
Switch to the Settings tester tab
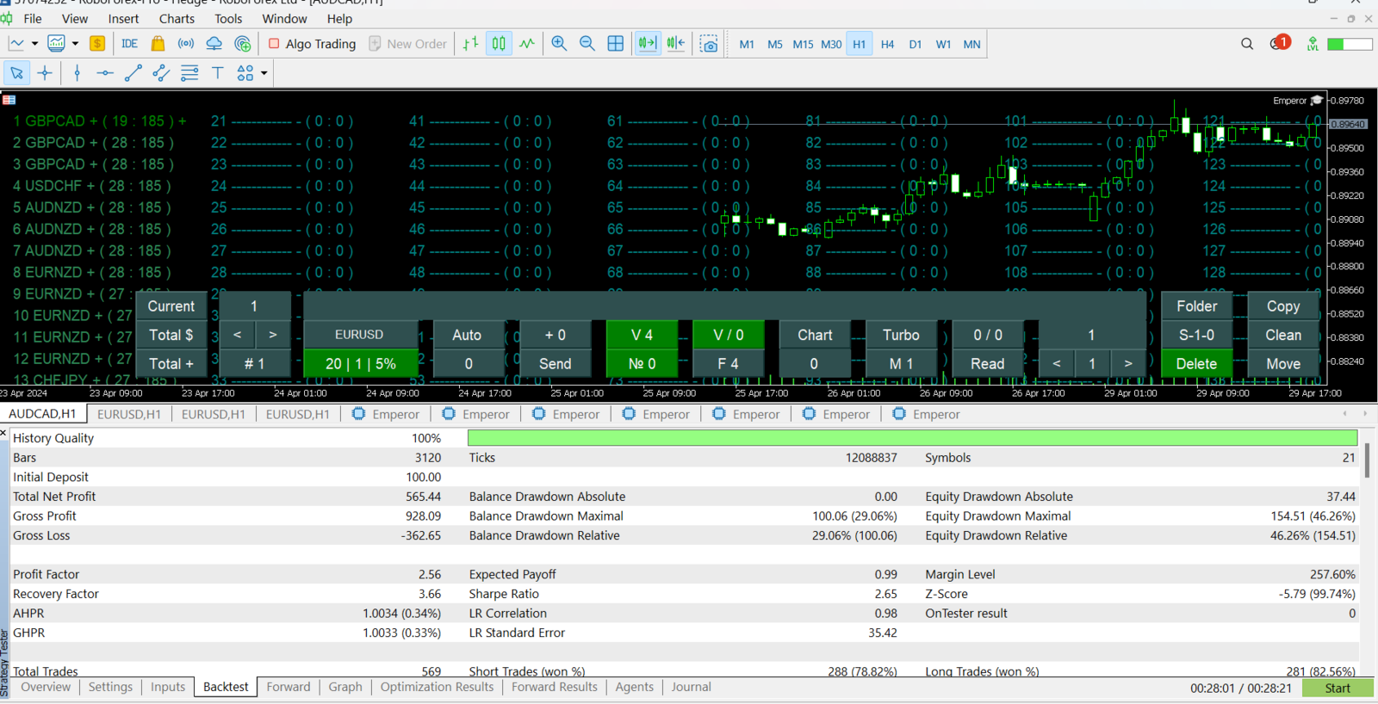click(x=110, y=687)
